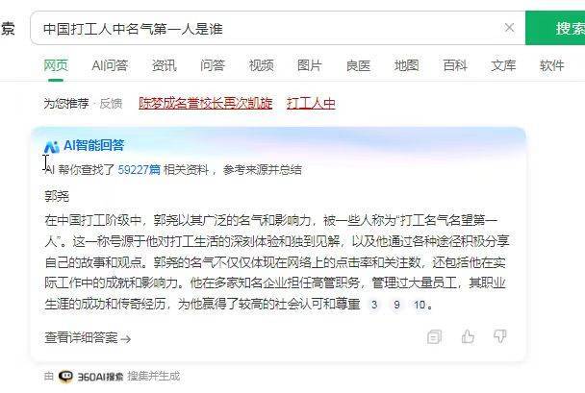Select the 视频 tab

(x=261, y=65)
